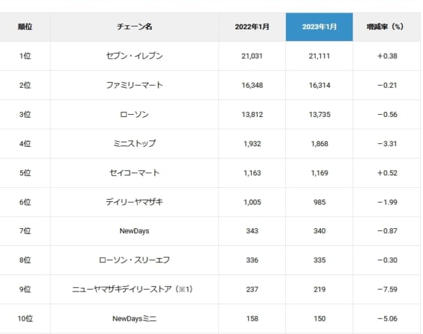
Task: Click the 増減率（%） column header
Action: (x=386, y=27)
